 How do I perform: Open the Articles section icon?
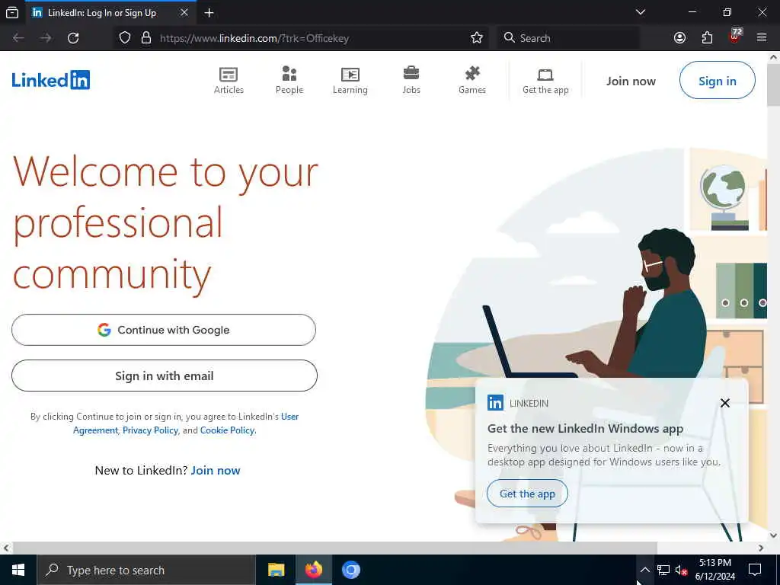point(229,75)
